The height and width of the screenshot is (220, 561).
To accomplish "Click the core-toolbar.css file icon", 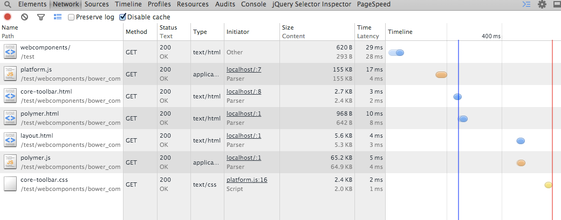I will click(x=10, y=184).
